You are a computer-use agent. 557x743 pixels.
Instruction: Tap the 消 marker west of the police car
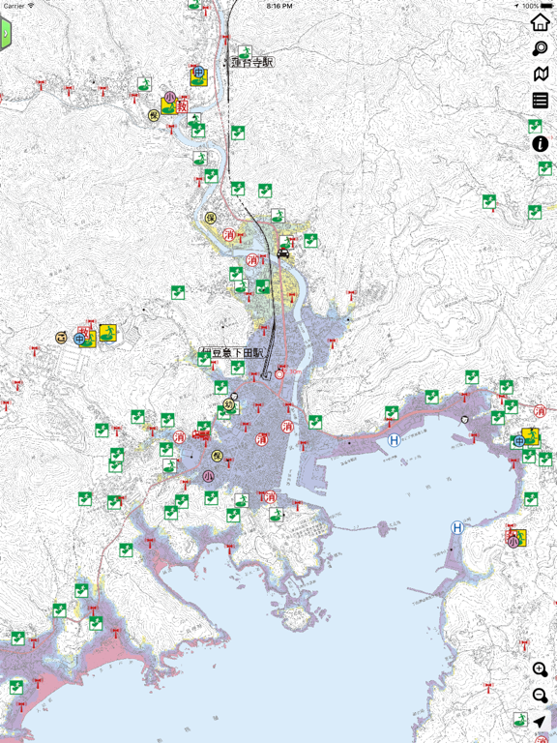[252, 259]
